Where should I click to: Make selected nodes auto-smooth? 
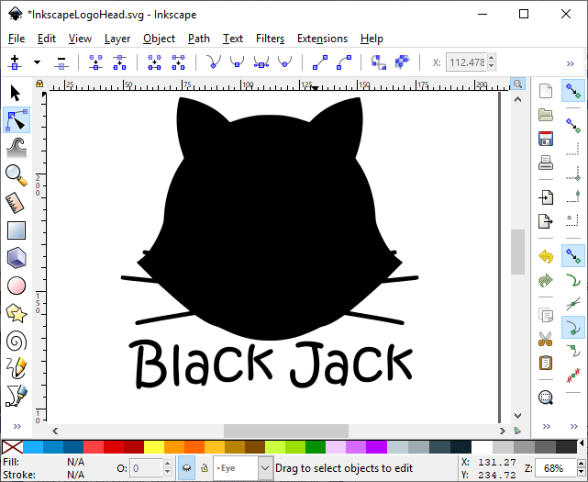[285, 62]
